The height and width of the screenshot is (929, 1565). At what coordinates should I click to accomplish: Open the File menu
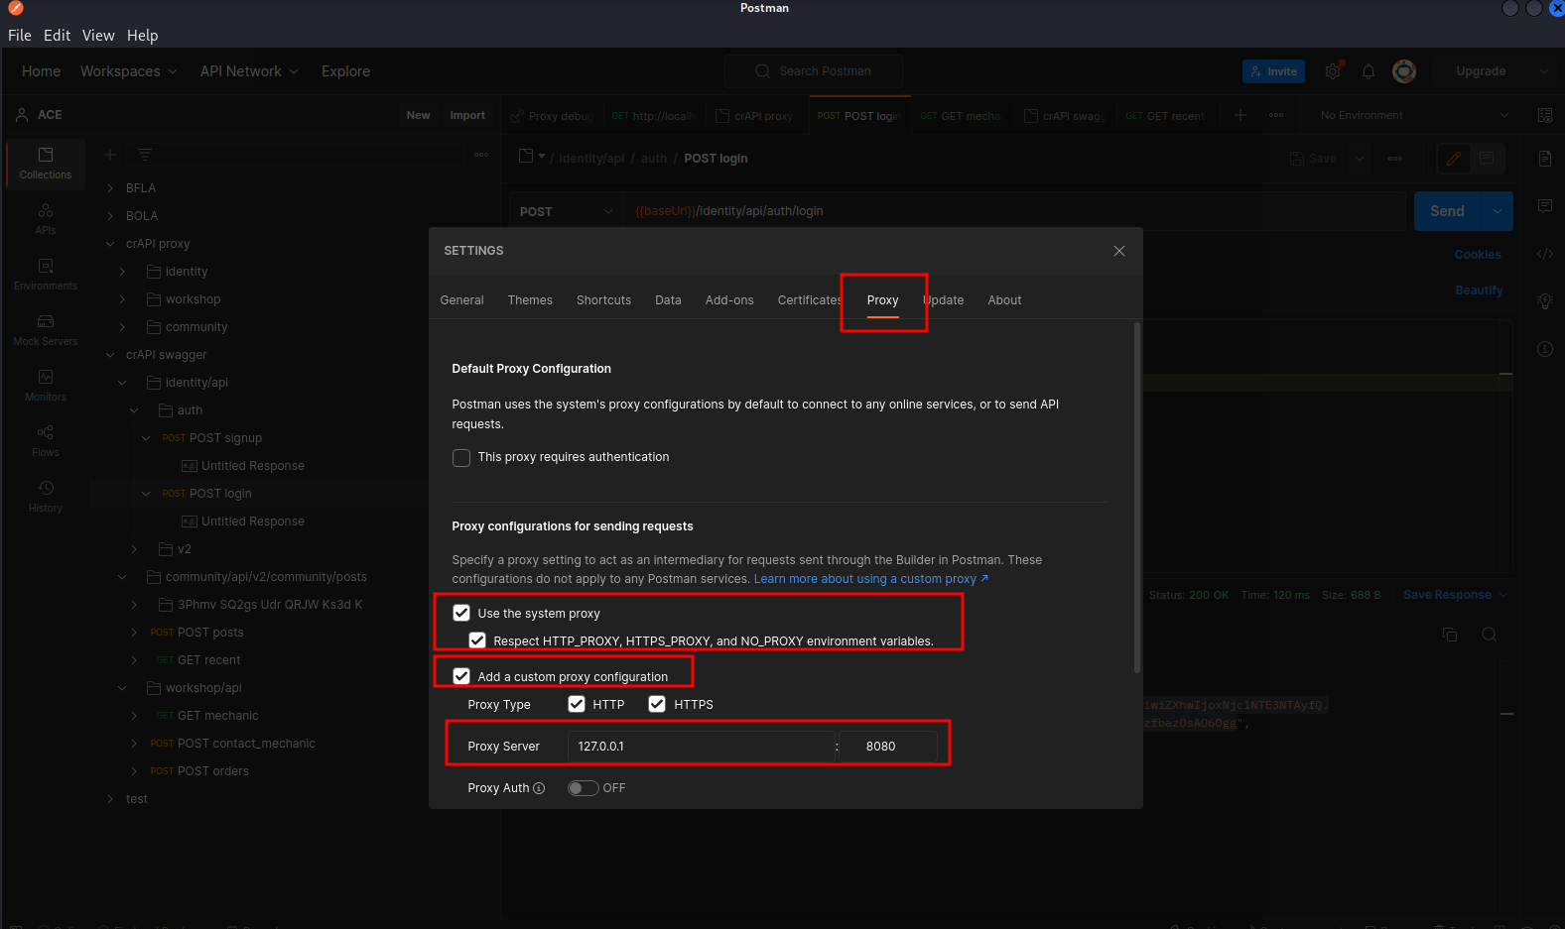20,35
